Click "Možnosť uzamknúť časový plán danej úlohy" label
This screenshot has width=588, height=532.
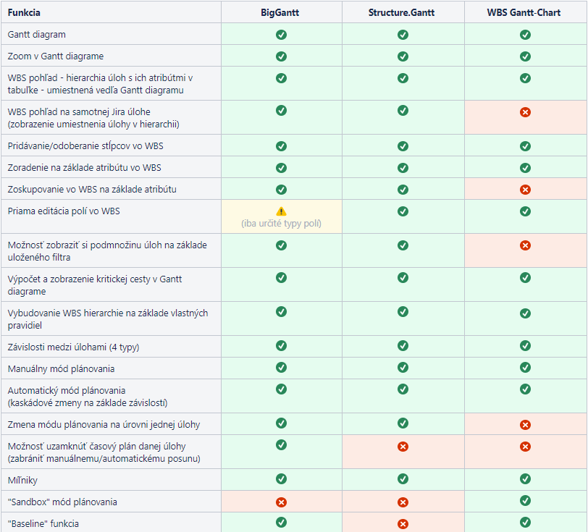pos(104,452)
